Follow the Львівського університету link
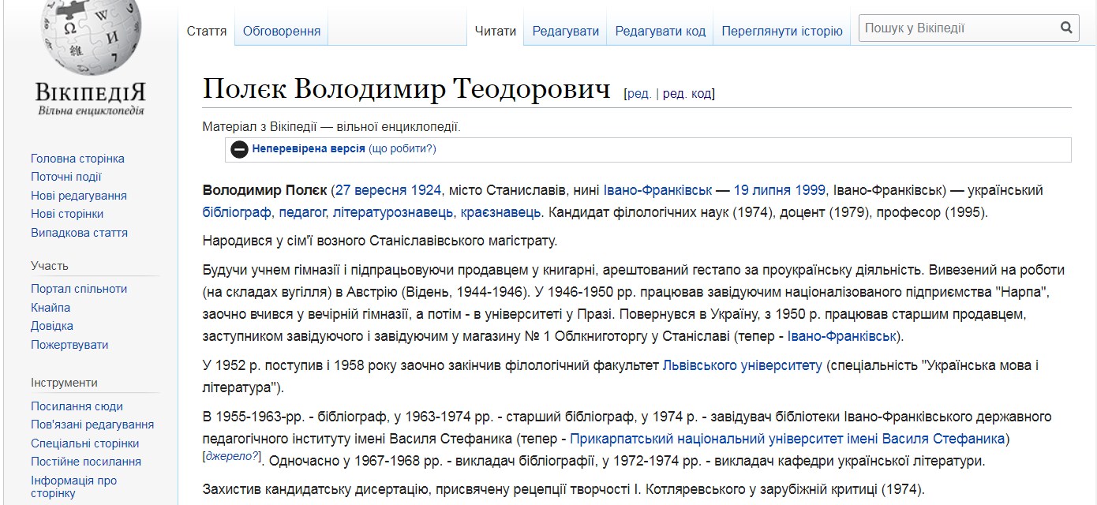This screenshot has height=505, width=1097. pos(742,365)
